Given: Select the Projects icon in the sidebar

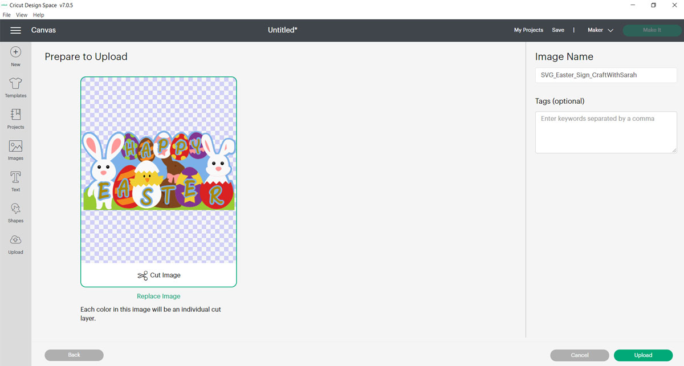Looking at the screenshot, I should pos(15,118).
